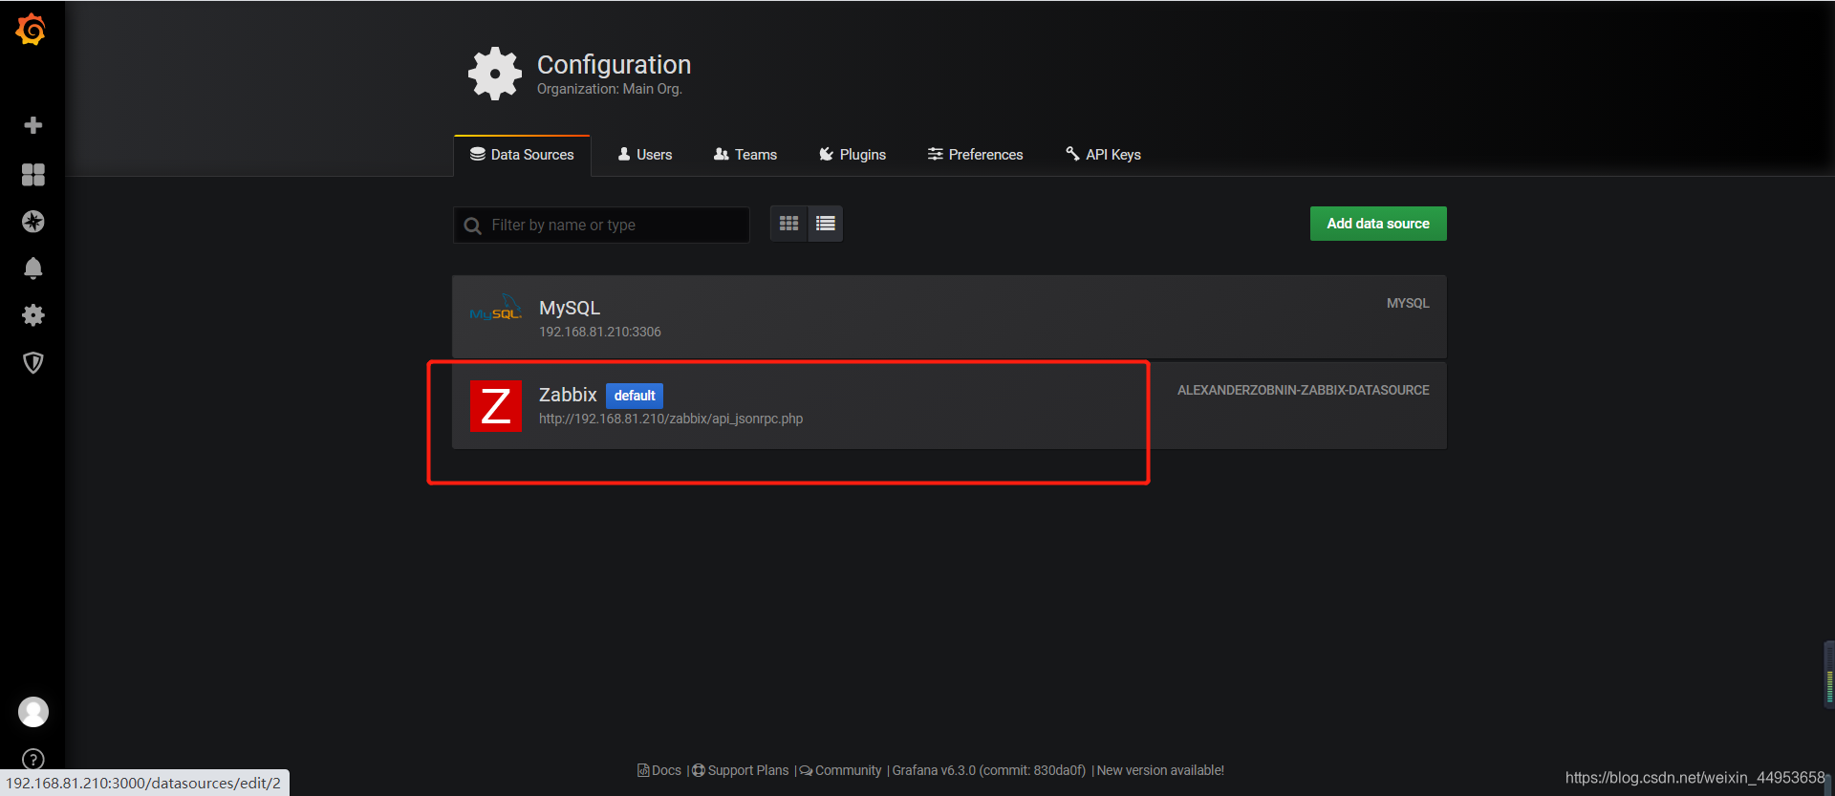Click the Zabbix api_jsonrpc.php URL text
The height and width of the screenshot is (796, 1835).
pos(671,419)
